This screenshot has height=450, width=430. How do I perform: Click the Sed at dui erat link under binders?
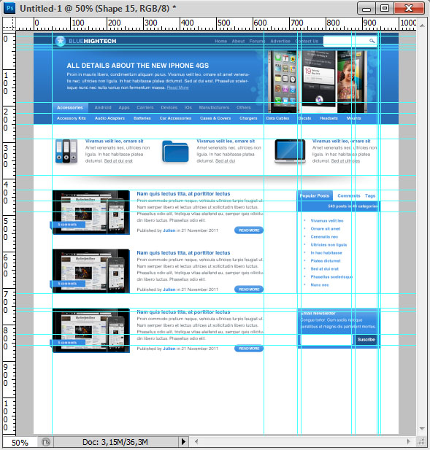click(118, 161)
